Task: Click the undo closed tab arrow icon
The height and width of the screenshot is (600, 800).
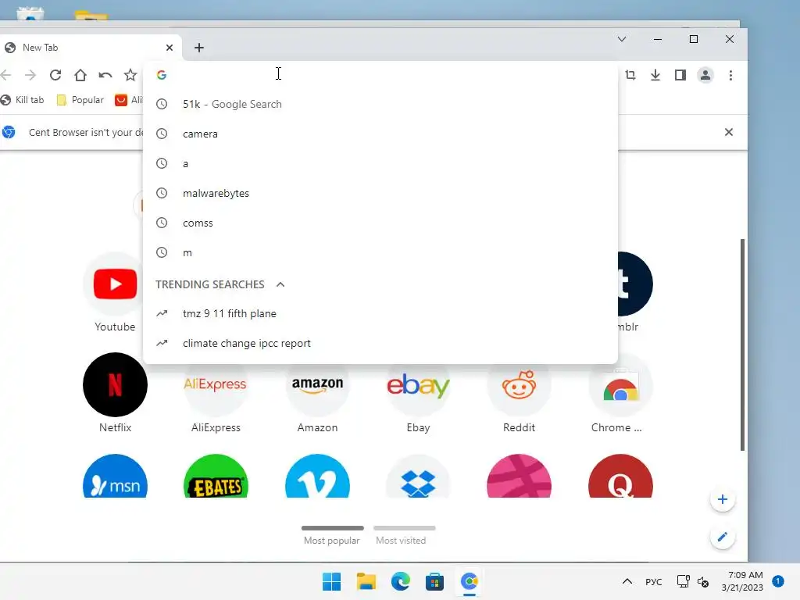Action: [105, 75]
